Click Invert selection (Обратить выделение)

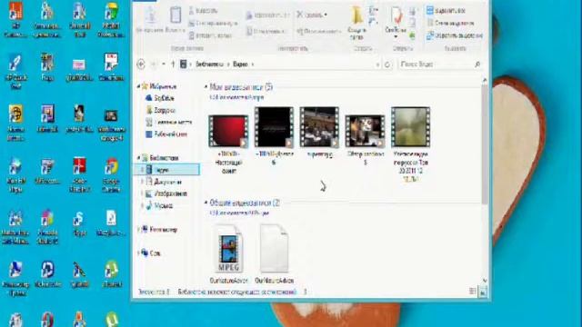(x=455, y=35)
